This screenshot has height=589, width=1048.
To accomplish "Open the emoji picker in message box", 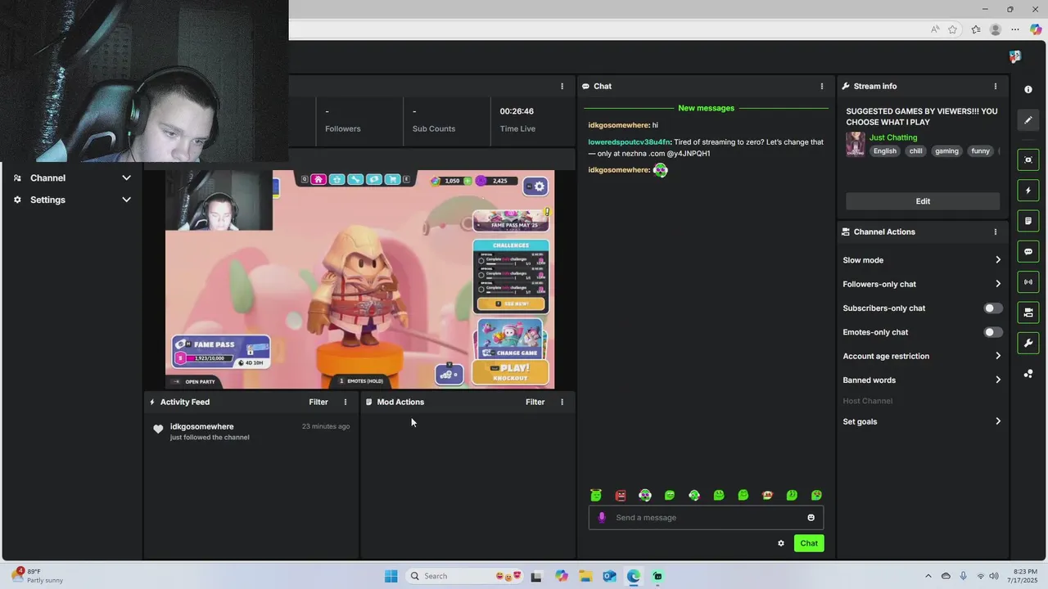I will point(811,517).
